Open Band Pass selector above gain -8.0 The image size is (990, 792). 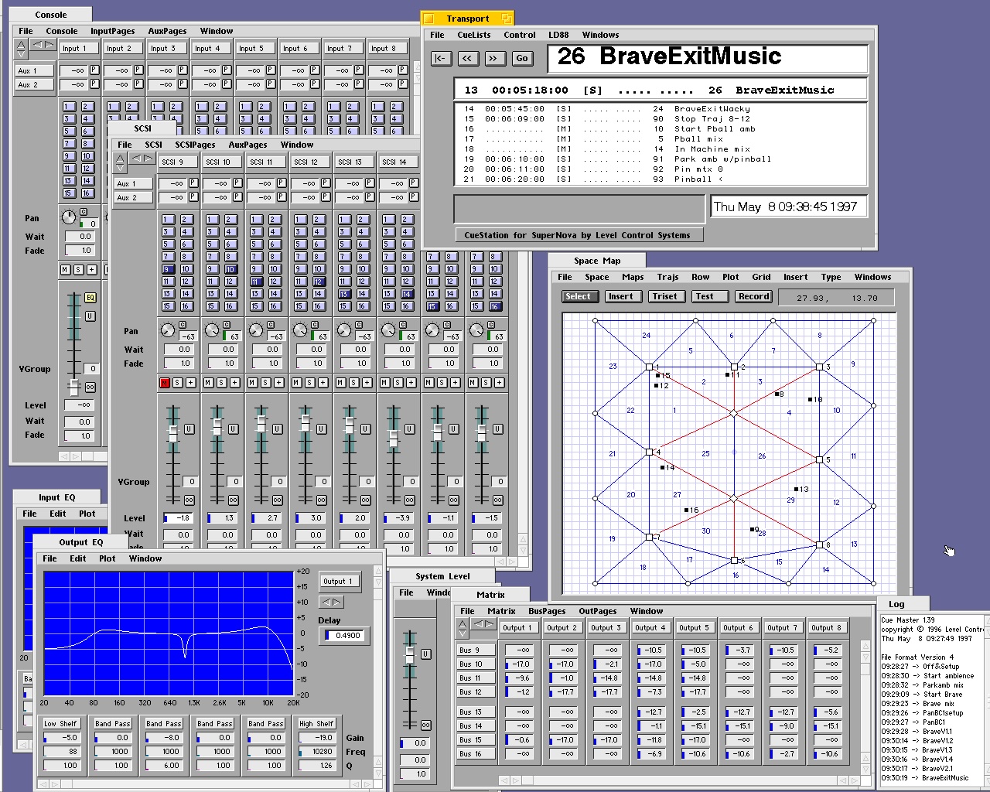pos(163,724)
